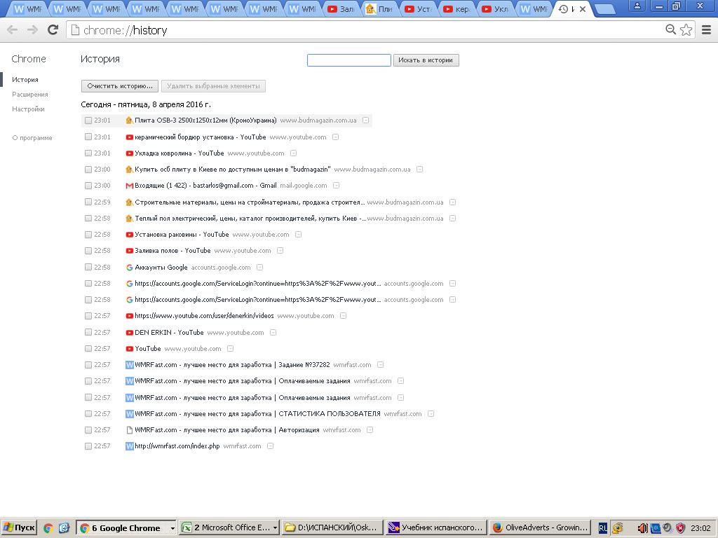Open OliveAdverts Firefox taskbar button

(541, 528)
